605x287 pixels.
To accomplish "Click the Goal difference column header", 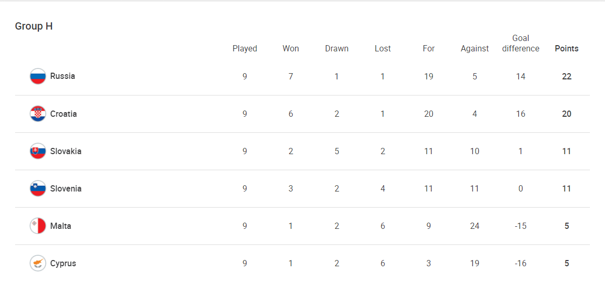I will [x=520, y=44].
